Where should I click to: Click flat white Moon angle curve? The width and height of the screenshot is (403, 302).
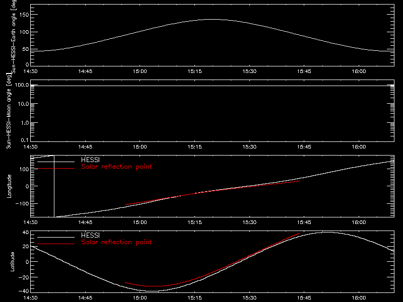pyautogui.click(x=212, y=86)
